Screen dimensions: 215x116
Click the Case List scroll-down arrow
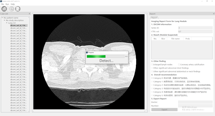29,111
